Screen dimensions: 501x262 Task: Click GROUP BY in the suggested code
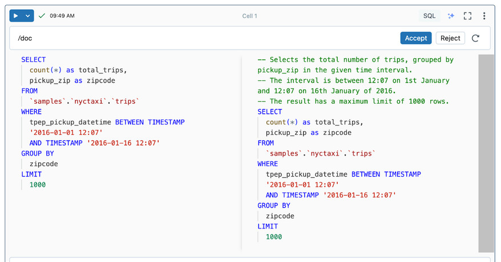274,206
